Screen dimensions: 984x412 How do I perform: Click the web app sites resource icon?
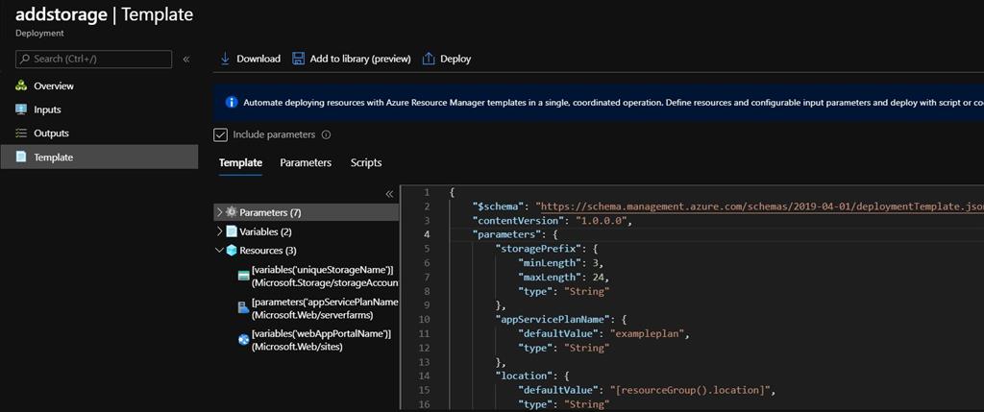pyautogui.click(x=243, y=340)
